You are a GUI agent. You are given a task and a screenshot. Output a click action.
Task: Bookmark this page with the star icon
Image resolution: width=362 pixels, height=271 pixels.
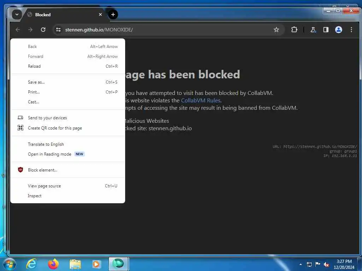coord(276,30)
